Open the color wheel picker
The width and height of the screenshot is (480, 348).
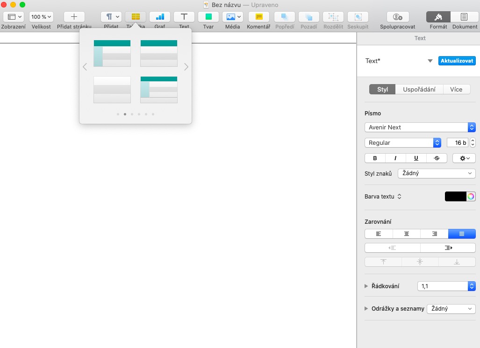[471, 197]
